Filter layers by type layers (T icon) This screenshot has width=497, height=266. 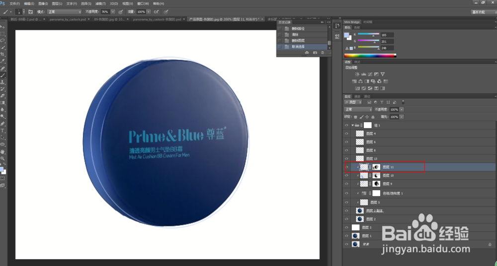tap(382, 102)
